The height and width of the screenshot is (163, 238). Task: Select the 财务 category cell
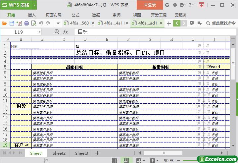click(21, 106)
